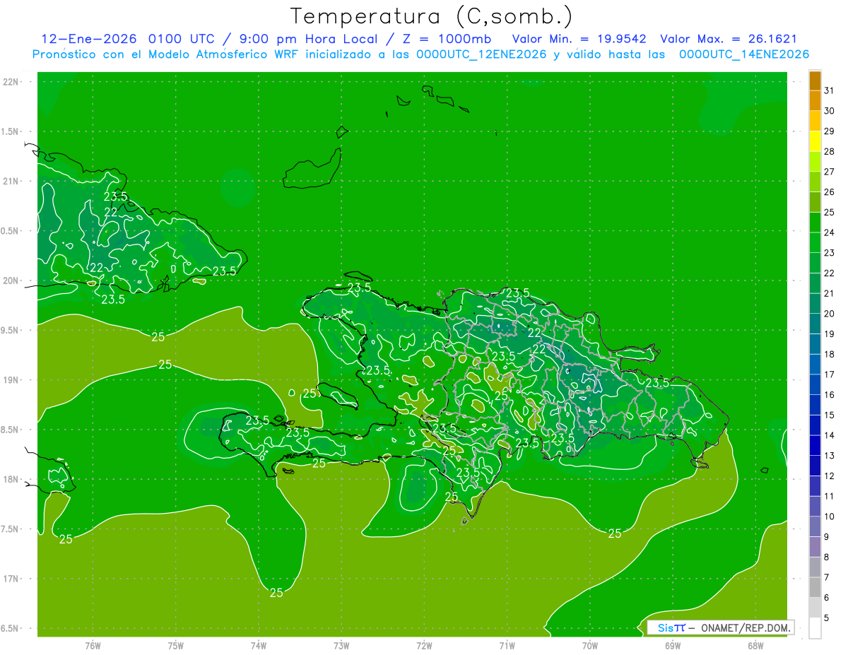Click the 6.5N latitude axis label
Image resolution: width=848 pixels, height=655 pixels.
point(10,628)
